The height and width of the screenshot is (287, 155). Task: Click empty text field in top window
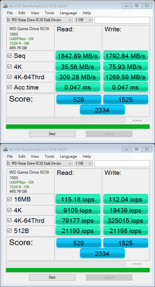[122, 20]
